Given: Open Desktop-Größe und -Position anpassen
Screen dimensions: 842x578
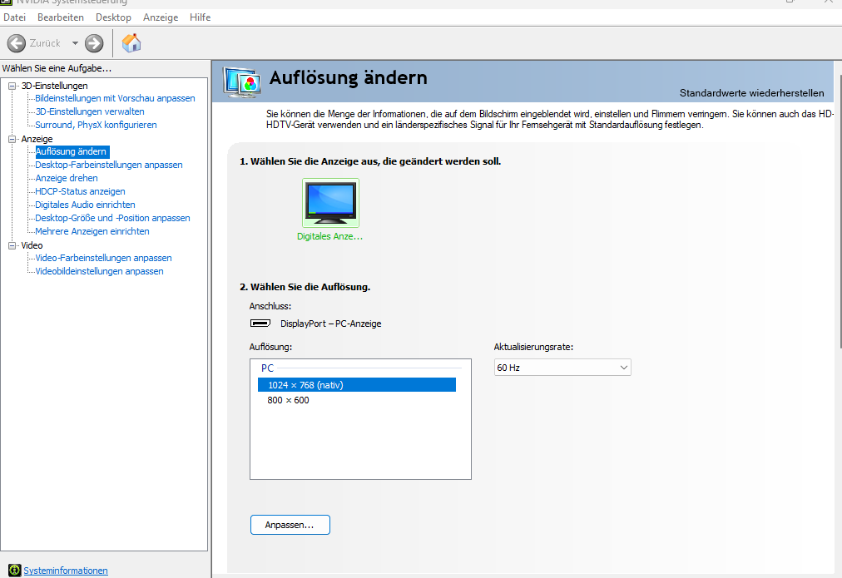Looking at the screenshot, I should click(x=112, y=219).
